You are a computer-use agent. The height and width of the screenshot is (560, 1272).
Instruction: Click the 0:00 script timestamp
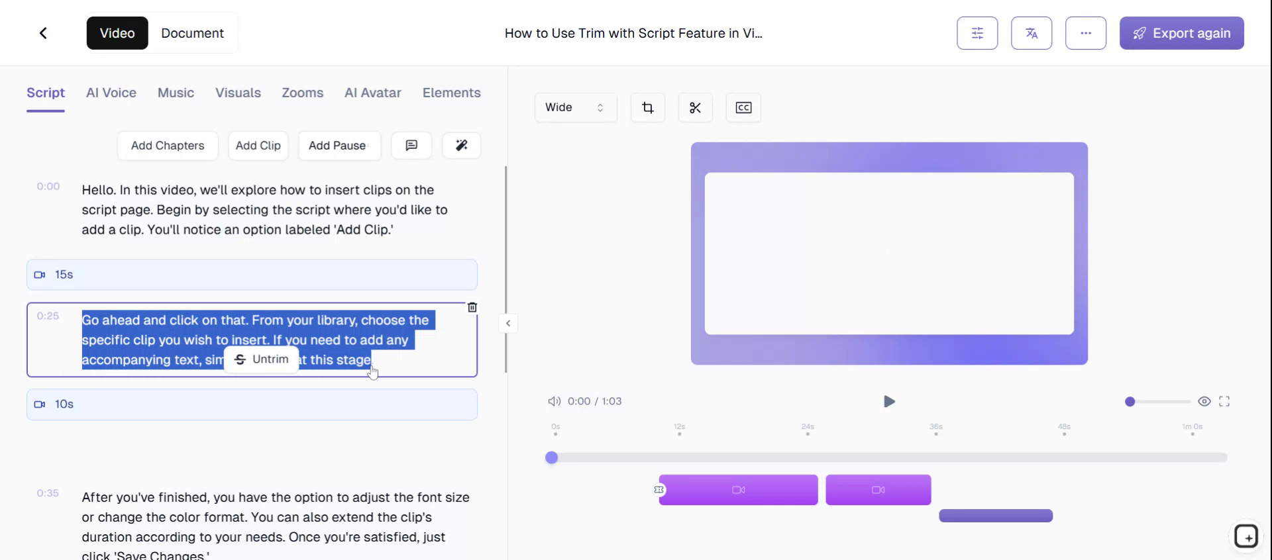point(48,187)
